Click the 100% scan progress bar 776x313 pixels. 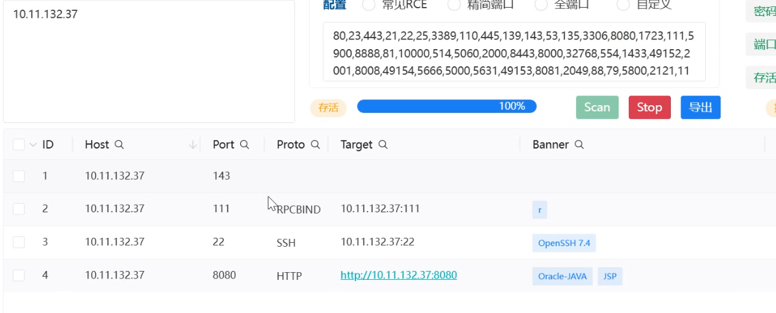tap(447, 106)
